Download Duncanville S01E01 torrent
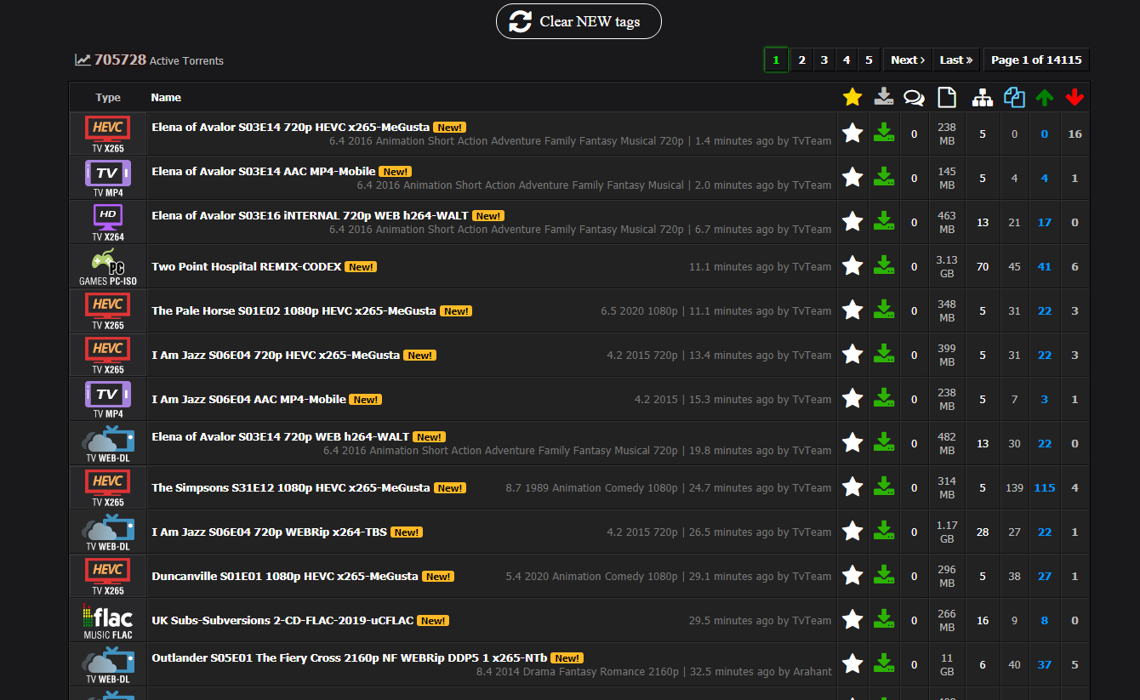 [884, 575]
